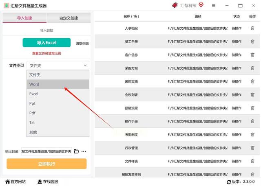261x186 pixels.
Task: Delete the 文件样表 row with trash icon
Action: click(x=252, y=161)
